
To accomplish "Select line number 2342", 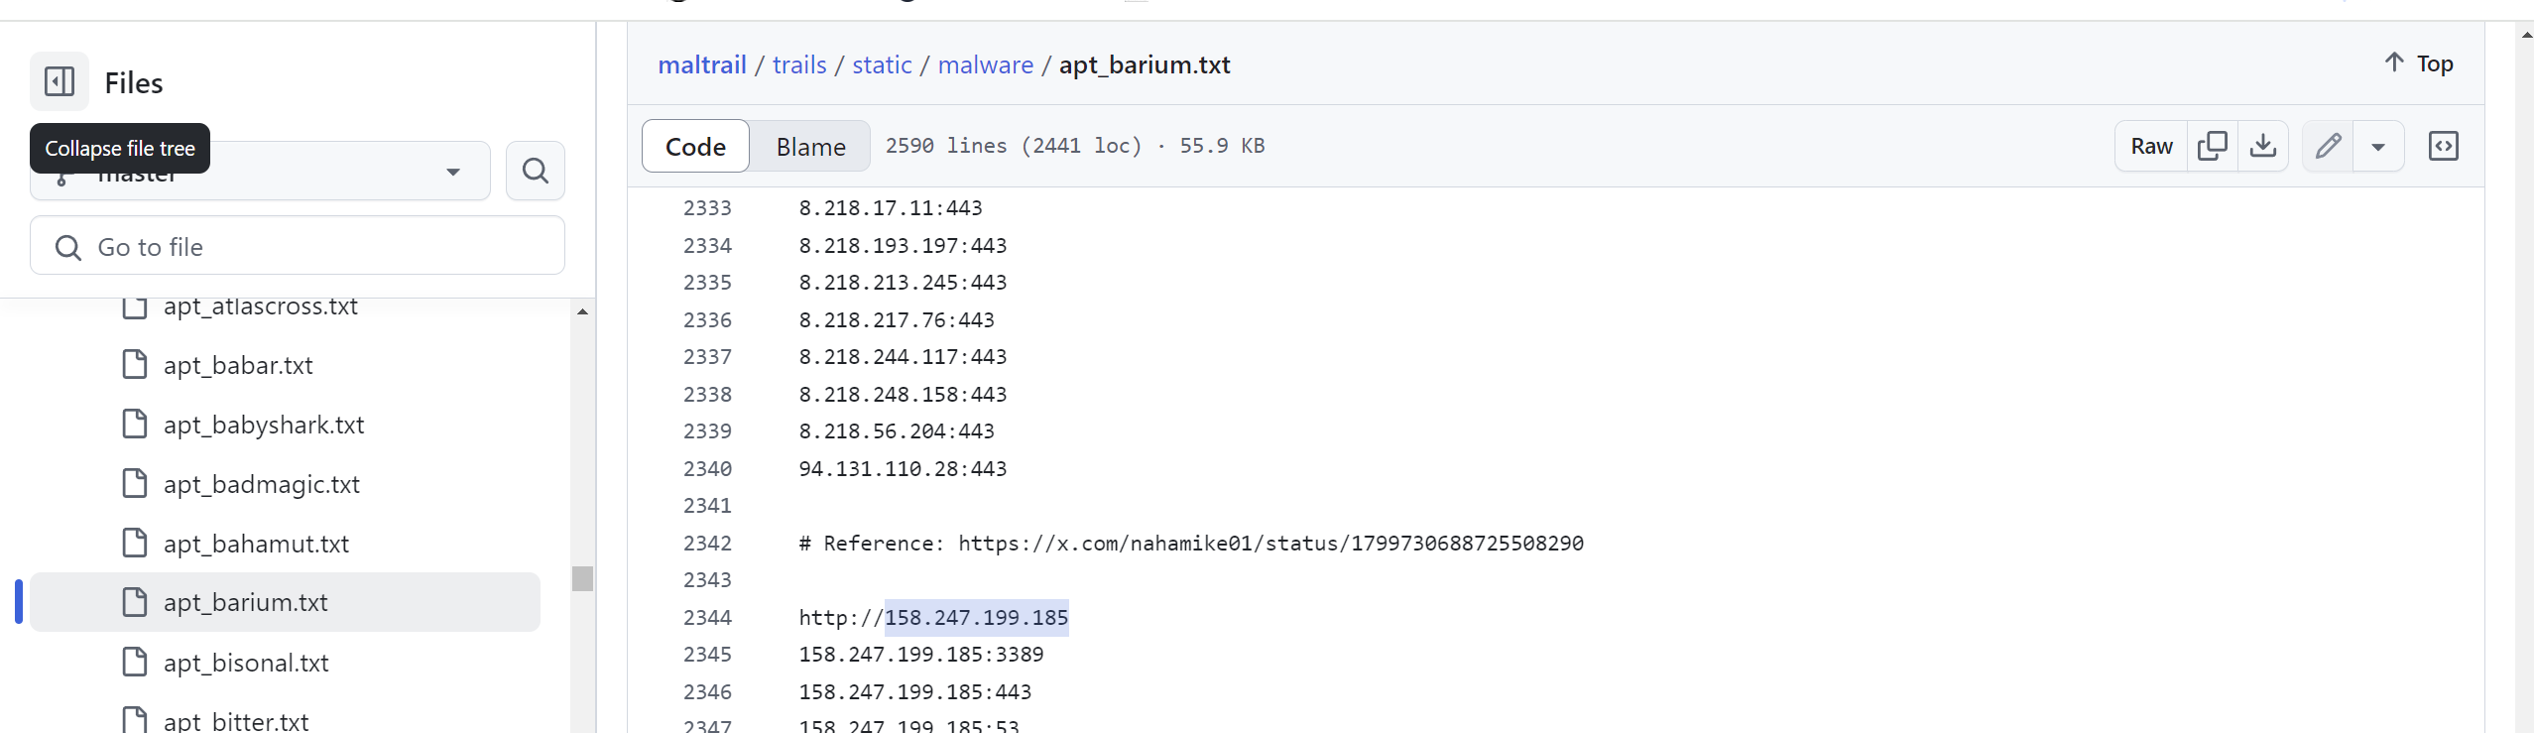I will (x=707, y=543).
